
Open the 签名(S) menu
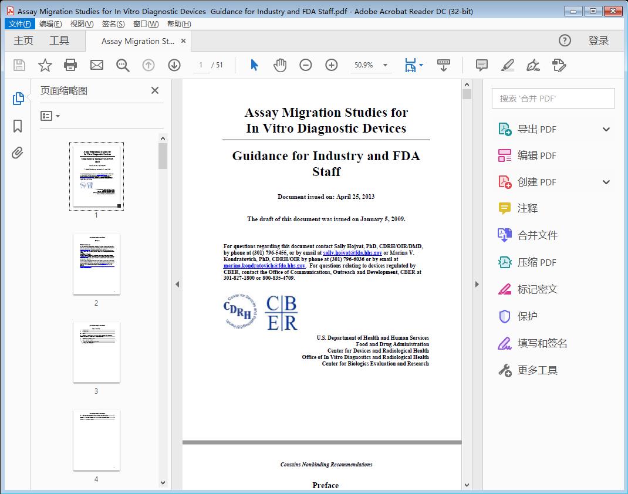click(x=113, y=24)
